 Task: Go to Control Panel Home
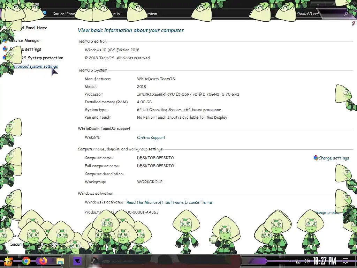[x=34, y=28]
